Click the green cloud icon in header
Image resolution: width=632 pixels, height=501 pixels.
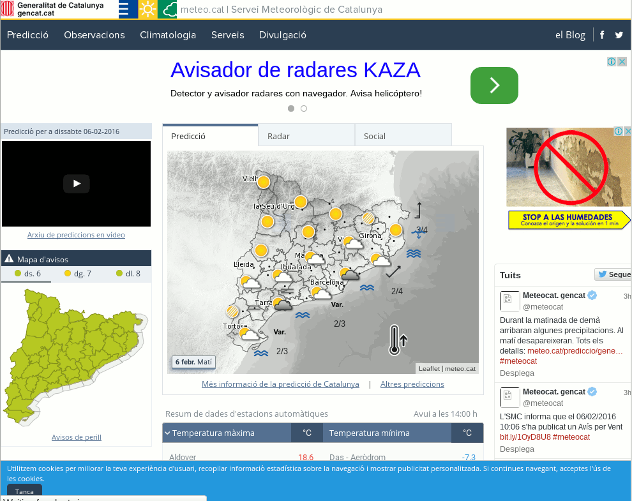coord(167,9)
